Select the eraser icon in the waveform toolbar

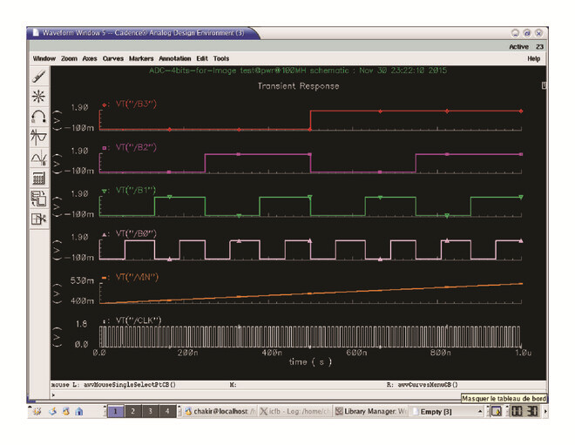(x=39, y=77)
